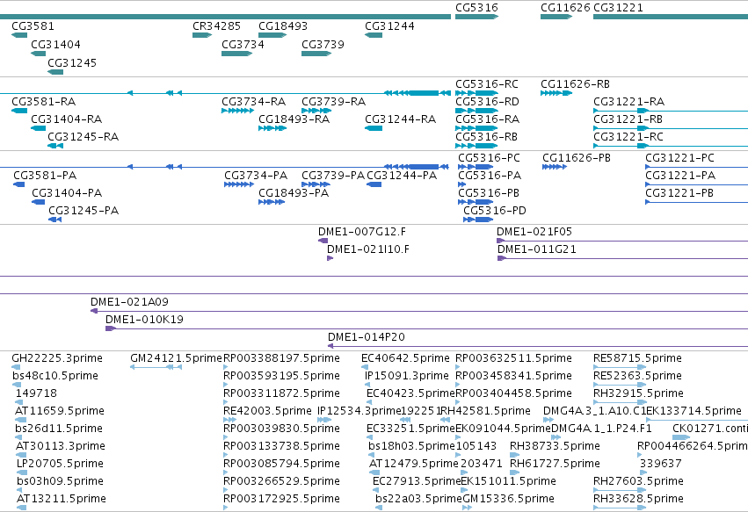Click the CG31221-RC transcript
This screenshot has width=748, height=512.
click(671, 146)
